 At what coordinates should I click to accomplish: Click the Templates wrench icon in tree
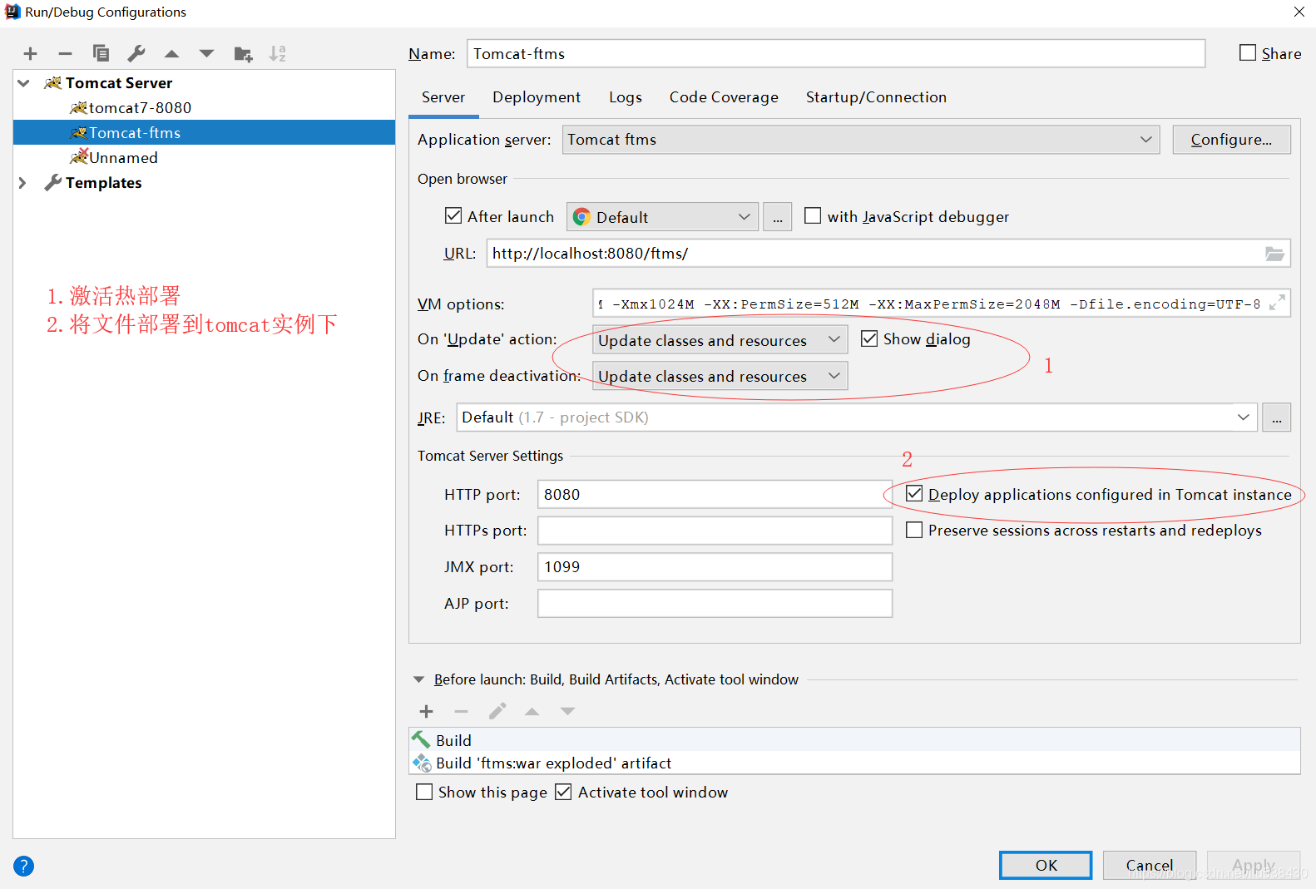tap(53, 182)
